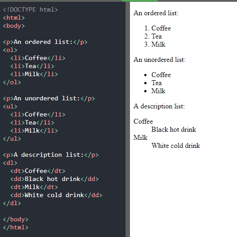Click "Black hot drink" in the output

pos(174,129)
